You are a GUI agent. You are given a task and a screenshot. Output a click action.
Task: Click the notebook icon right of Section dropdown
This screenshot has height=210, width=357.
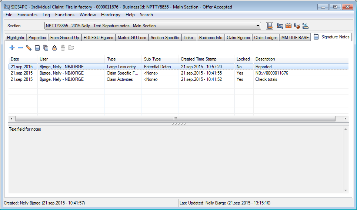[270, 26]
